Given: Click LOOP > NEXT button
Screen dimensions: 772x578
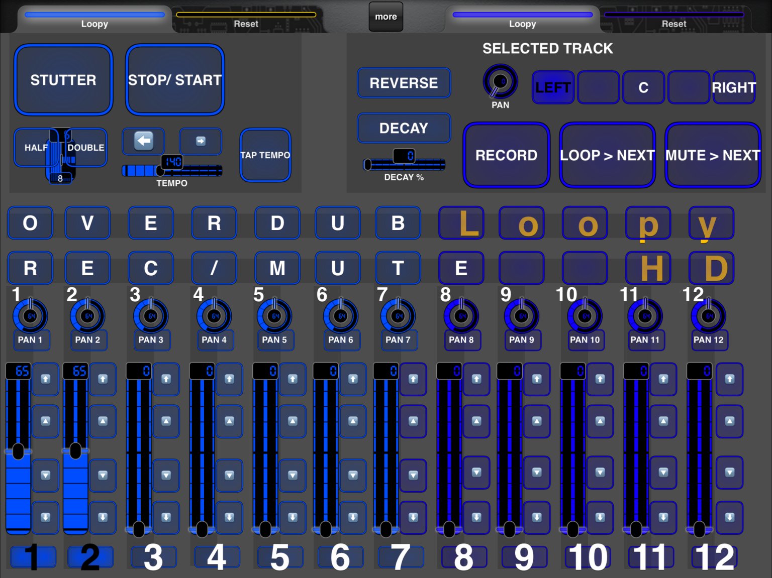Looking at the screenshot, I should 608,155.
